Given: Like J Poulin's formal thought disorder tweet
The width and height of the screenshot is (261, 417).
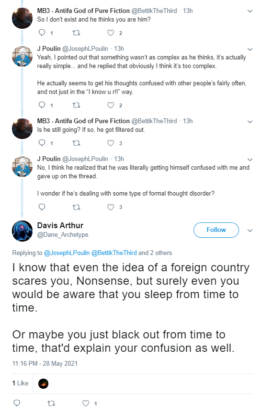Looking at the screenshot, I should point(111,207).
